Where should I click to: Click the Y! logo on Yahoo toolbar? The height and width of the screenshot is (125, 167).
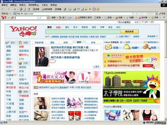[4, 18]
